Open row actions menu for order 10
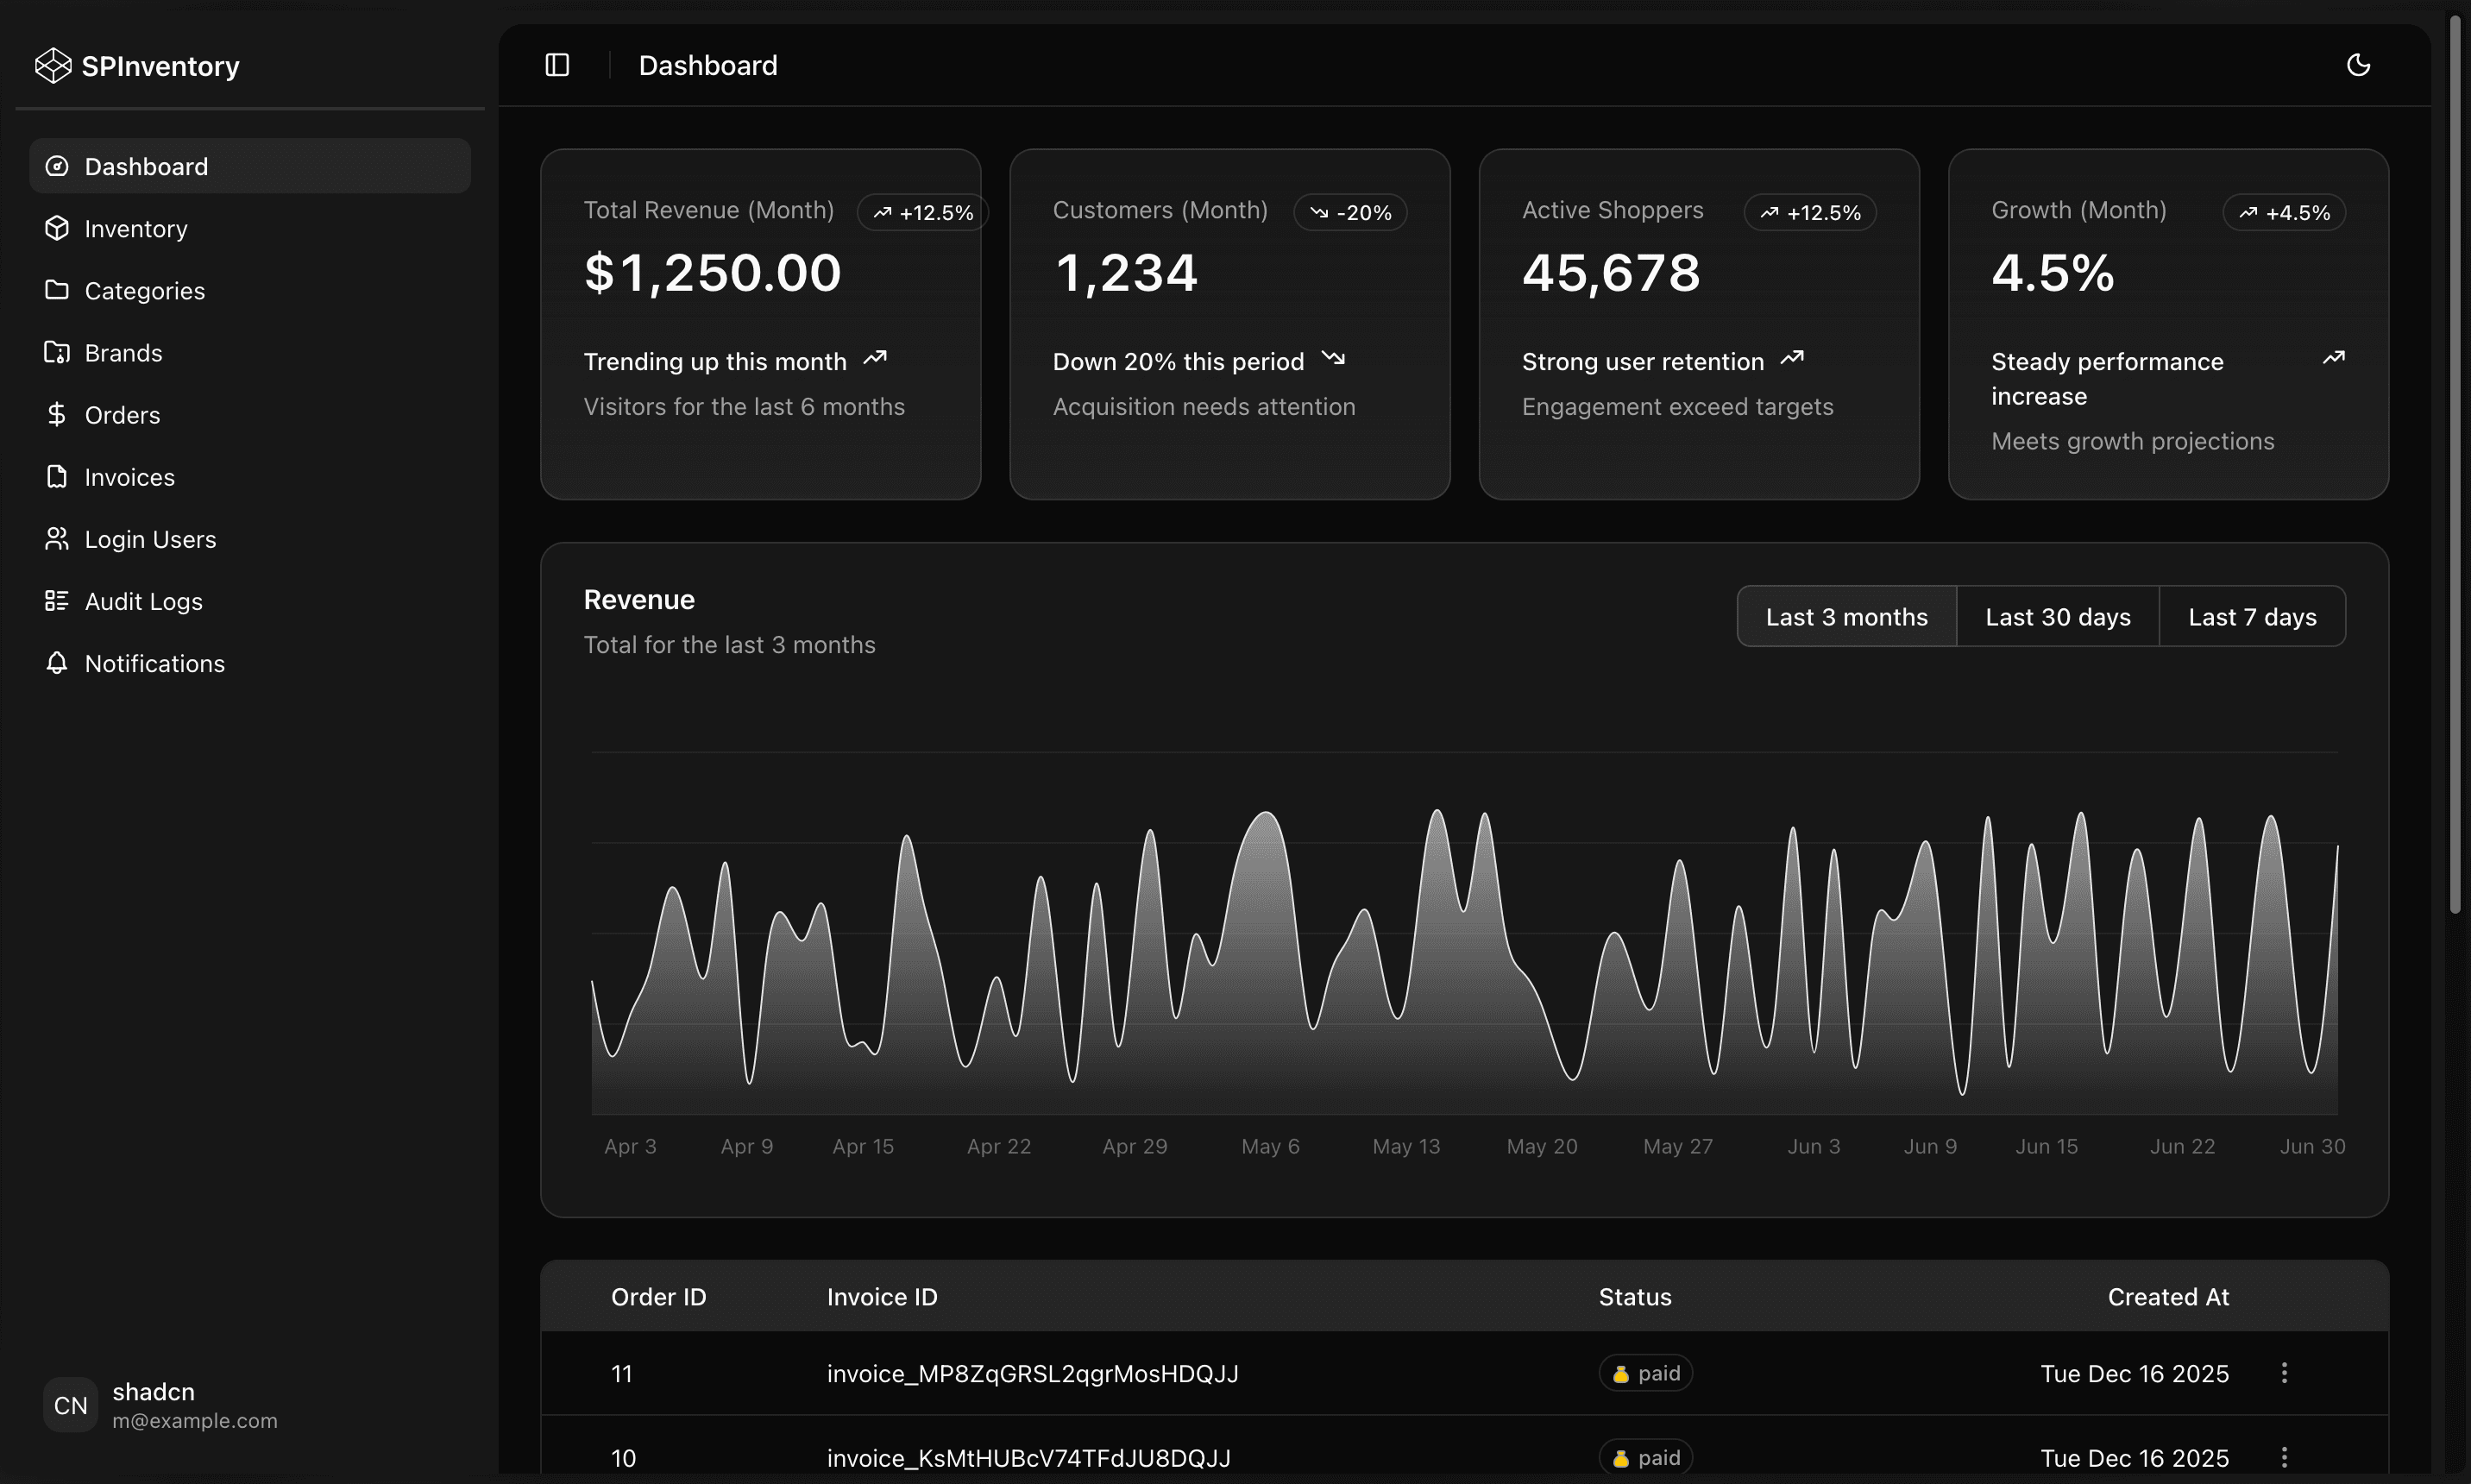 tap(2284, 1457)
